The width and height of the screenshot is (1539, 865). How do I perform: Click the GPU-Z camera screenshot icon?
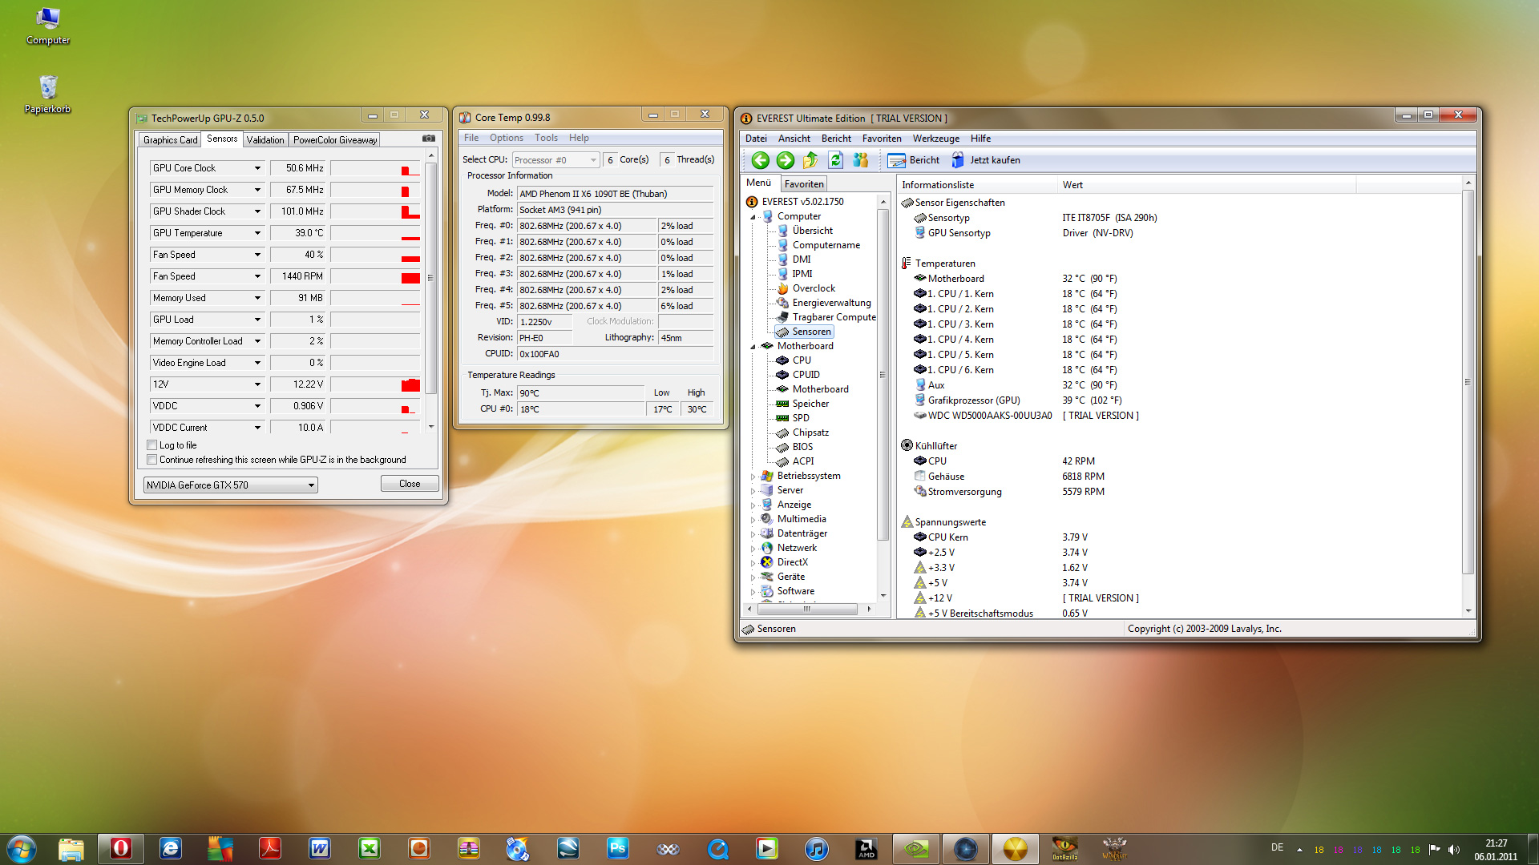(x=429, y=139)
